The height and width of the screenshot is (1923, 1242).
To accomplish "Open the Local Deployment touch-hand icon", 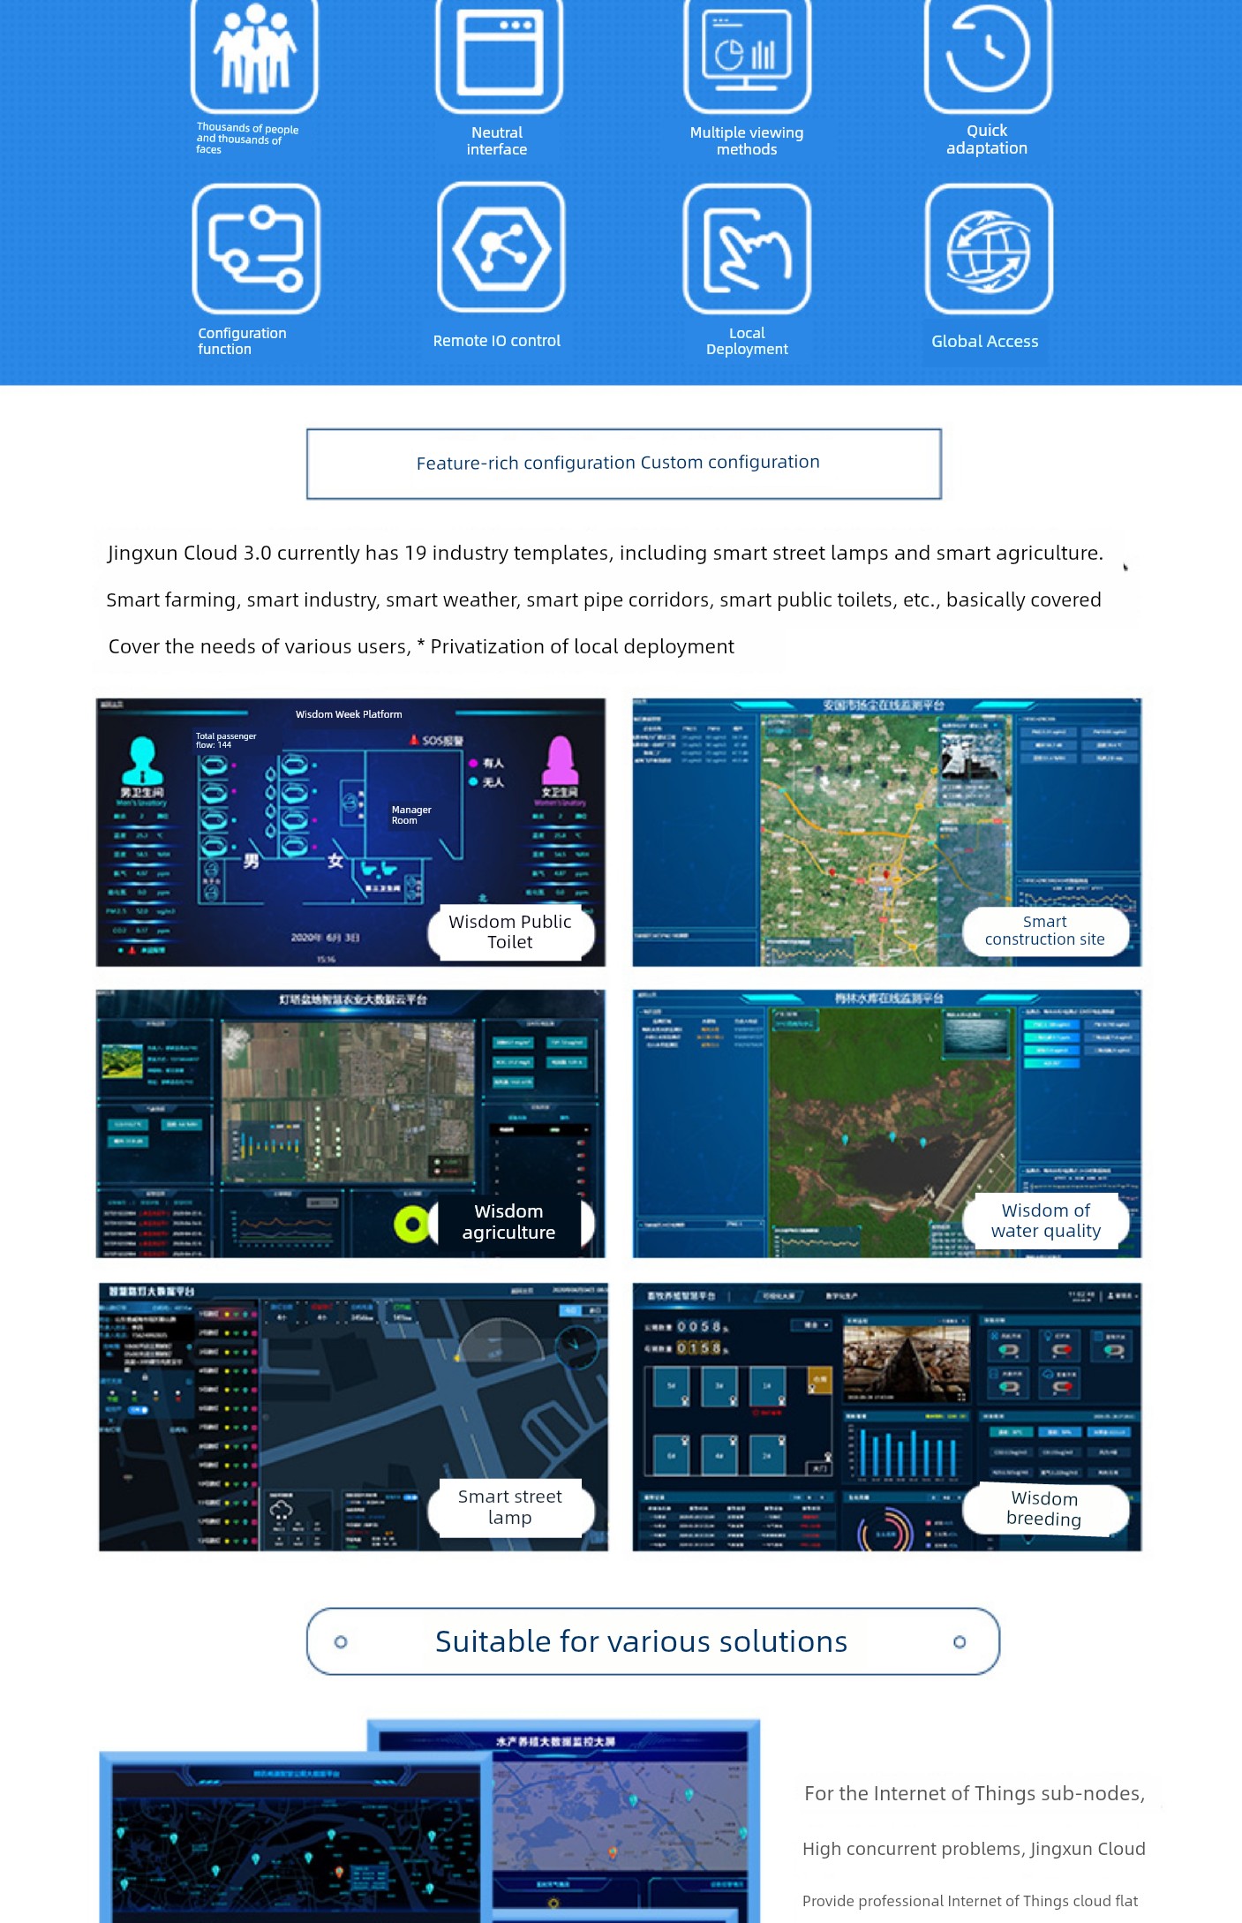I will coord(747,248).
